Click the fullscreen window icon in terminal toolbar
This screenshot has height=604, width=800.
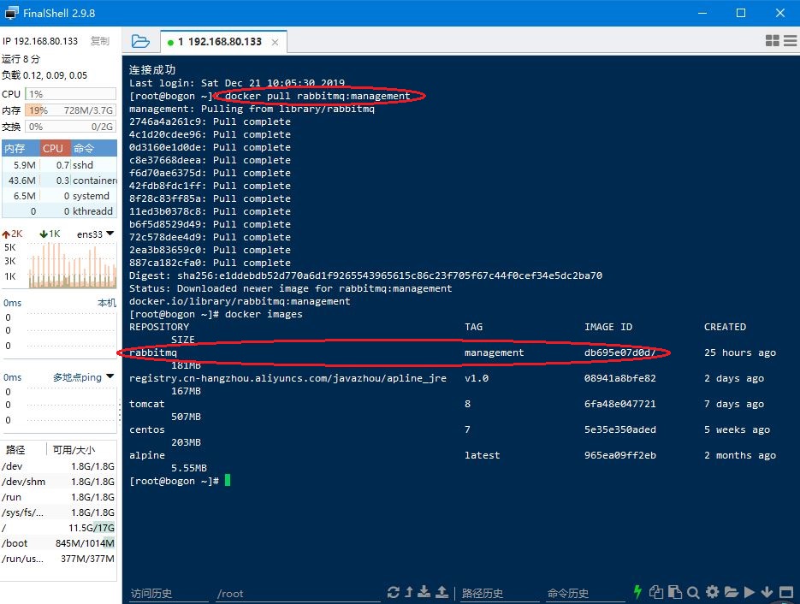786,592
